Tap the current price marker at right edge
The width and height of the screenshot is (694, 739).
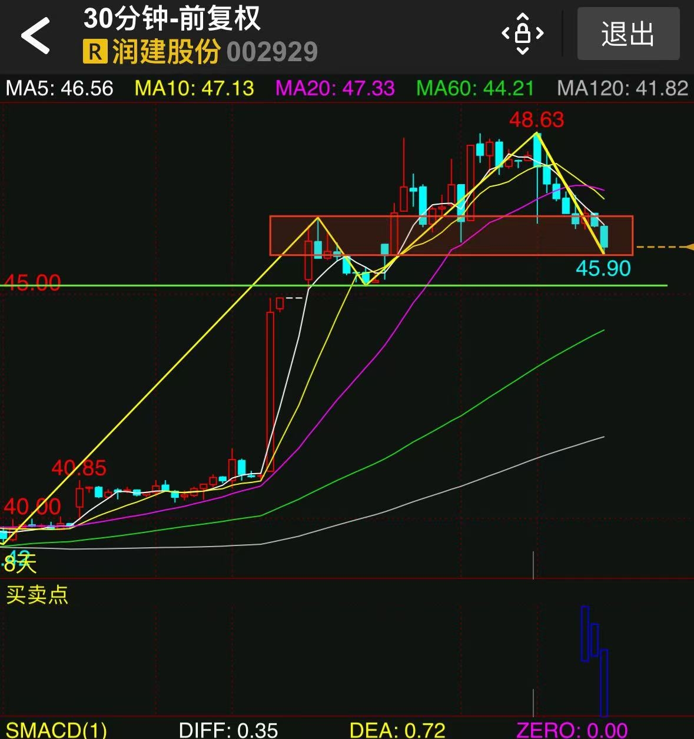689,247
